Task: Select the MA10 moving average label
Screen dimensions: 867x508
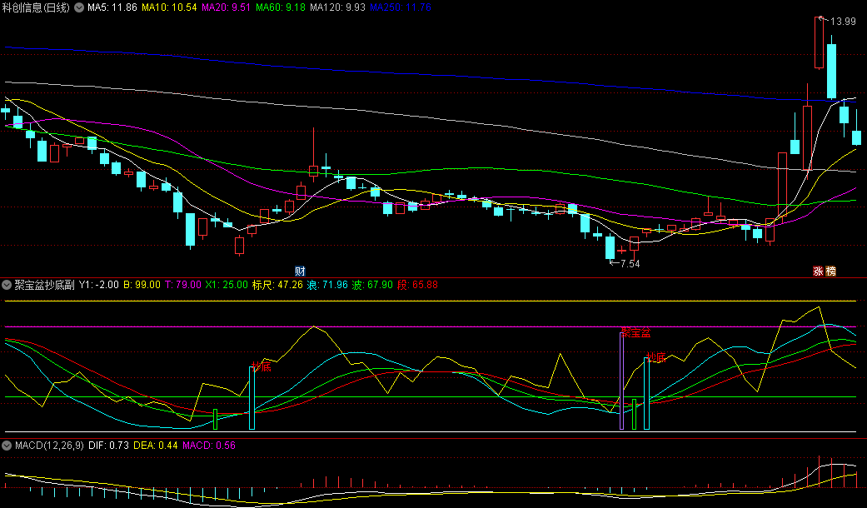Action: pos(169,7)
